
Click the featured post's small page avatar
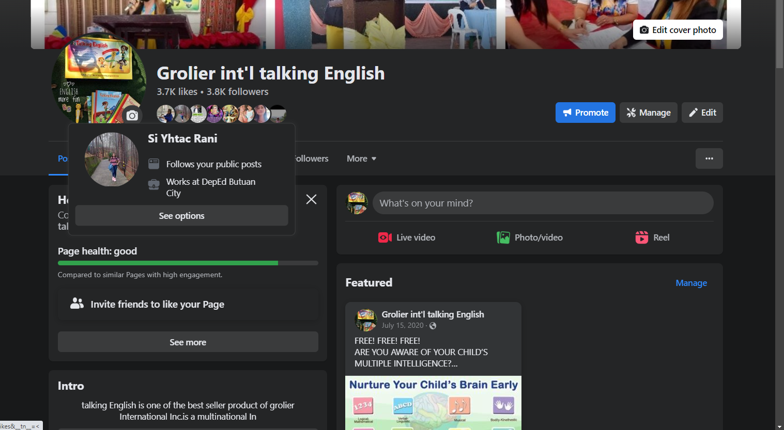click(x=366, y=320)
